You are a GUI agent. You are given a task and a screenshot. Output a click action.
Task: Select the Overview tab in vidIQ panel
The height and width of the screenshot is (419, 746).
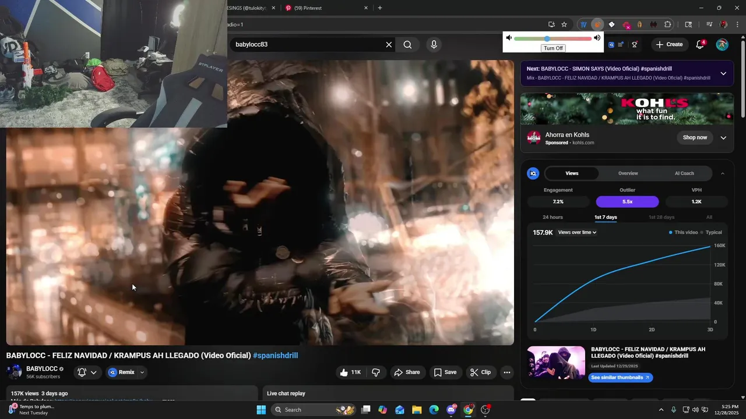[x=628, y=173]
